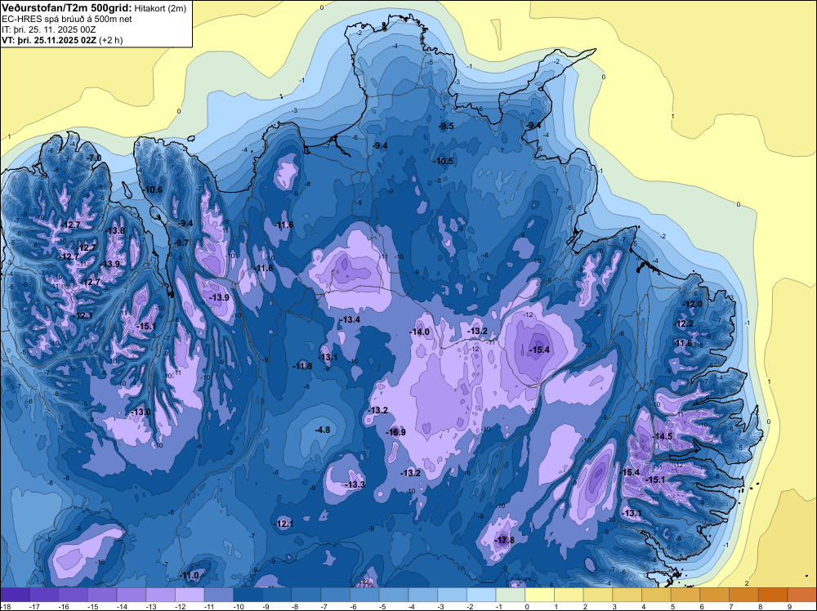
Task: Click the legend tick label -10
Action: coord(239,606)
